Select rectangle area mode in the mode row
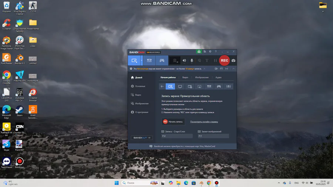 [170, 86]
